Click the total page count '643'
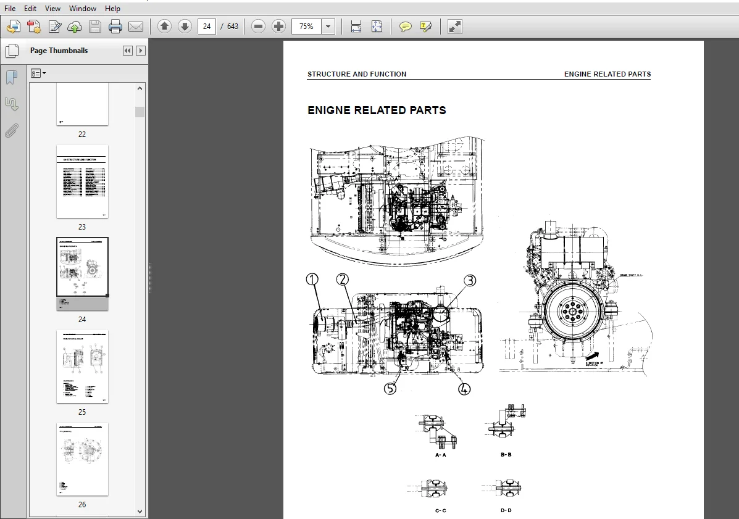Screen dimensions: 739x519 pos(233,27)
